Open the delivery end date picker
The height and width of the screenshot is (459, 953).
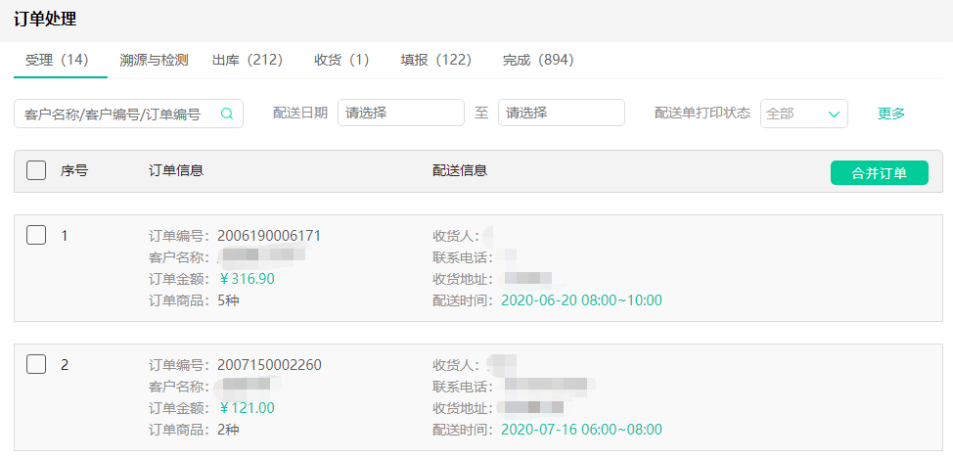point(561,114)
